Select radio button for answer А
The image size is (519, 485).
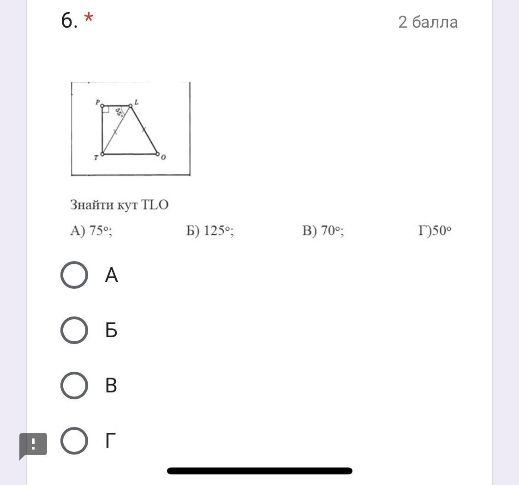(74, 275)
